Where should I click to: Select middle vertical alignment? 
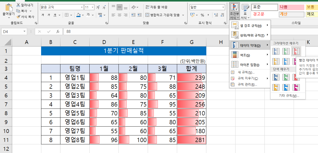point(120,7)
